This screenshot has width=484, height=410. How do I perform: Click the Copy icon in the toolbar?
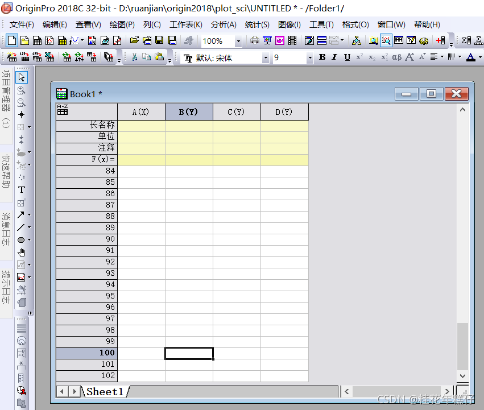[146, 57]
